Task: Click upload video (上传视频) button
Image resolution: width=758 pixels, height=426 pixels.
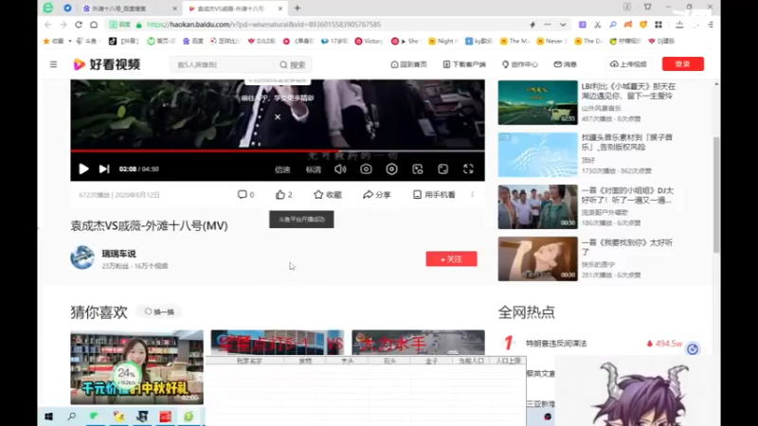Action: point(628,64)
